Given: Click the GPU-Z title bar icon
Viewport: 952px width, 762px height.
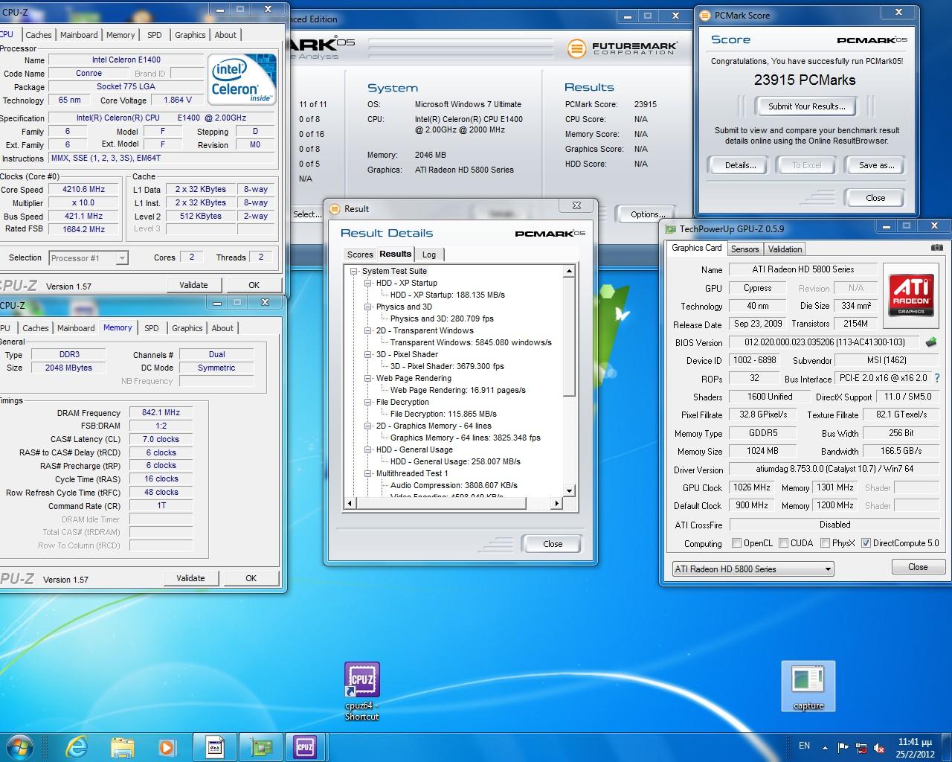Looking at the screenshot, I should [671, 229].
